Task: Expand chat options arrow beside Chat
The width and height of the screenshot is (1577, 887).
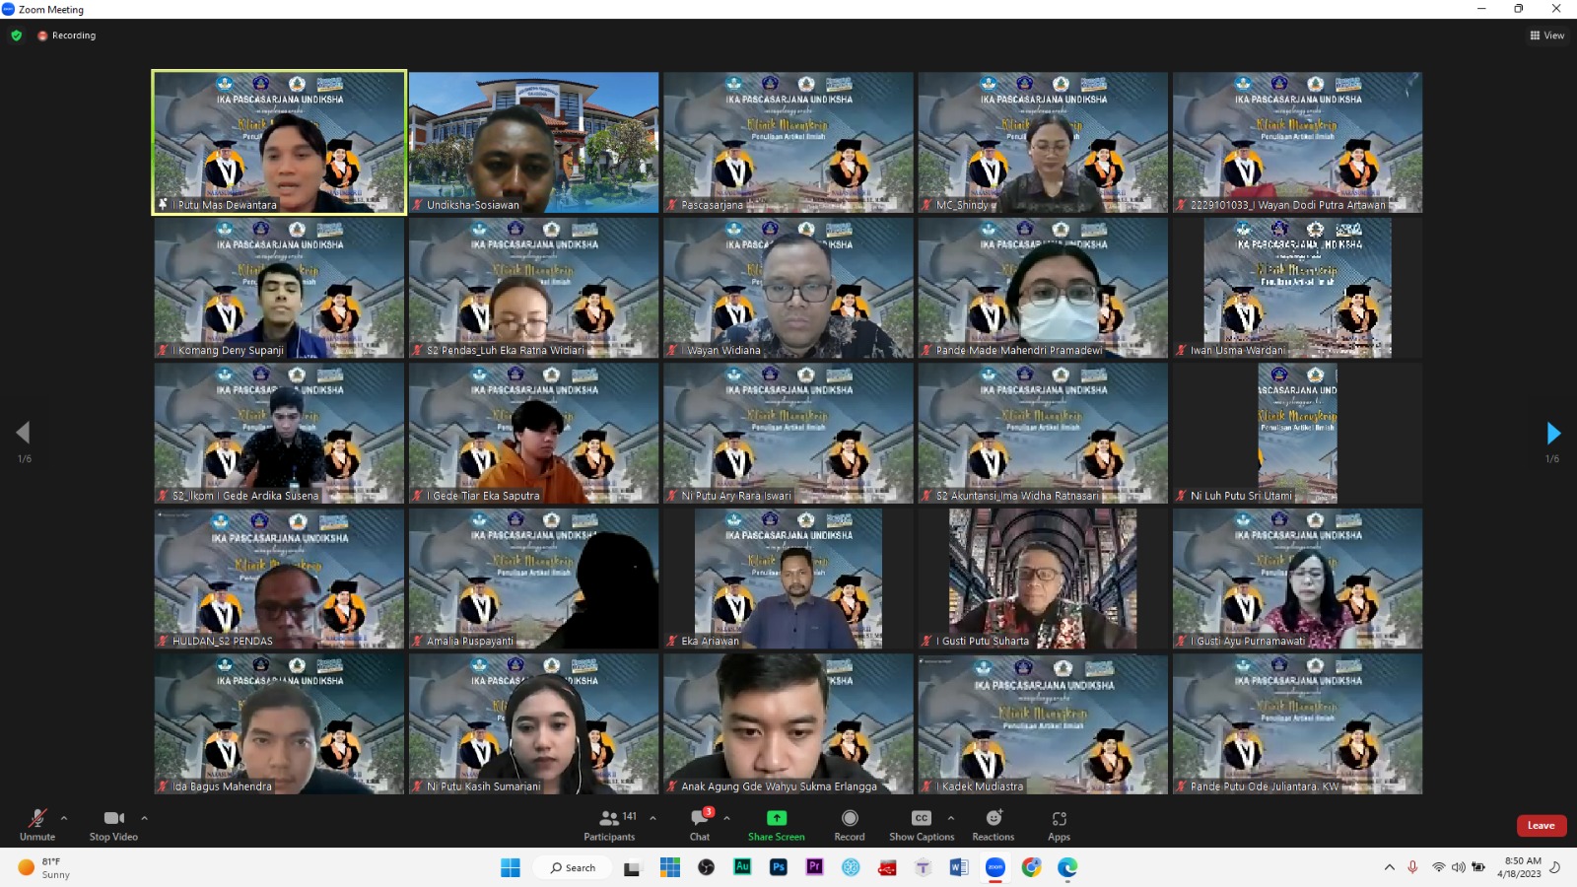Action: [726, 818]
